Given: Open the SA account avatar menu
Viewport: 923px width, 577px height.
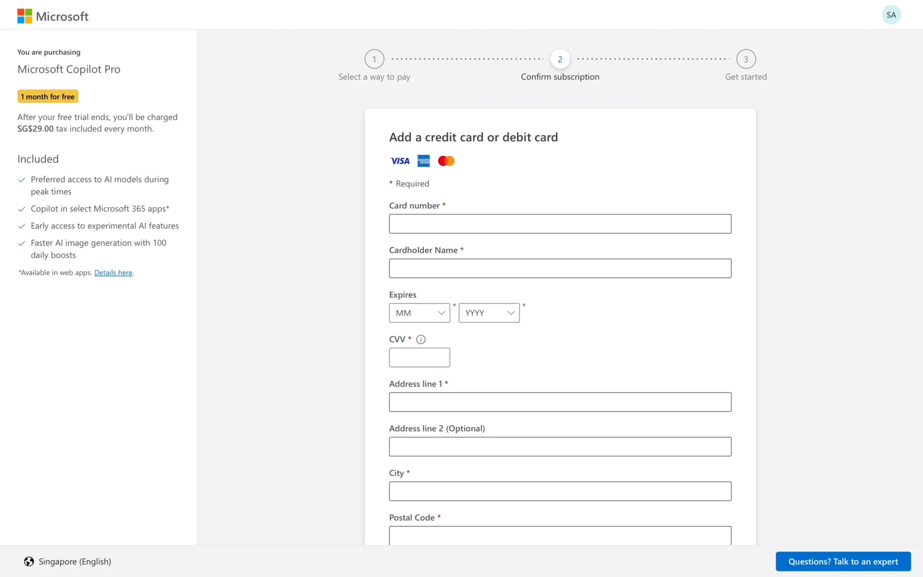Looking at the screenshot, I should coord(891,15).
